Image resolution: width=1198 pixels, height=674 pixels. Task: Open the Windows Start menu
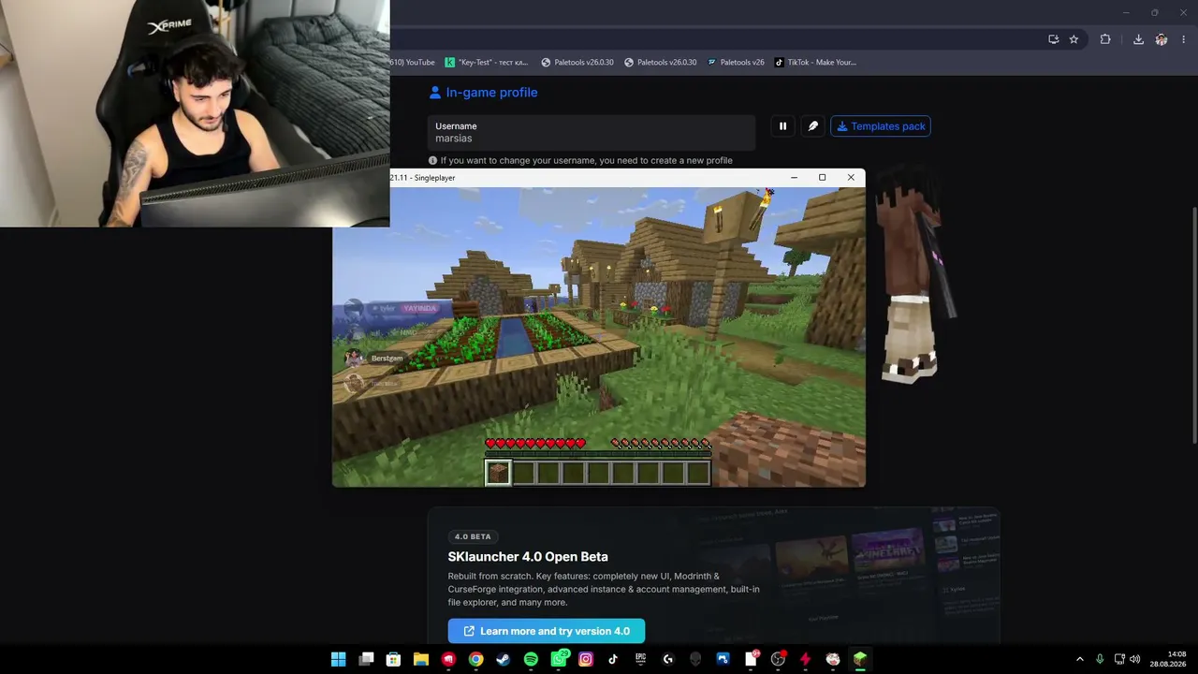point(338,659)
